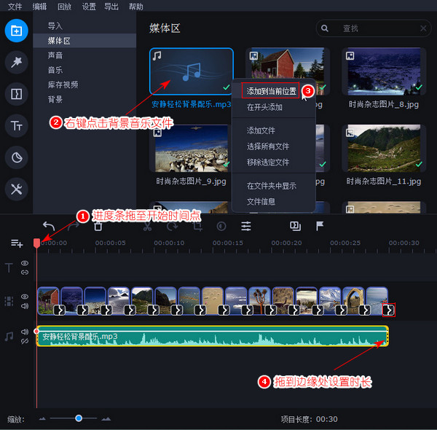Viewport: 437px width, 430px height.
Task: Choose 移除选定文件 in context menu
Action: point(274,162)
